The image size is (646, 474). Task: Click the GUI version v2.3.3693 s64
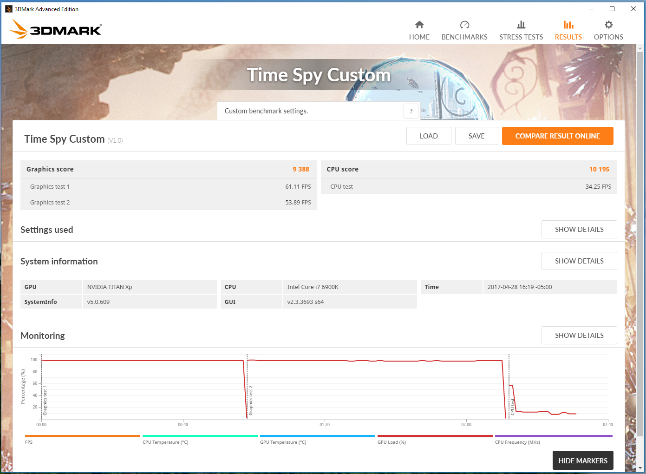(306, 302)
